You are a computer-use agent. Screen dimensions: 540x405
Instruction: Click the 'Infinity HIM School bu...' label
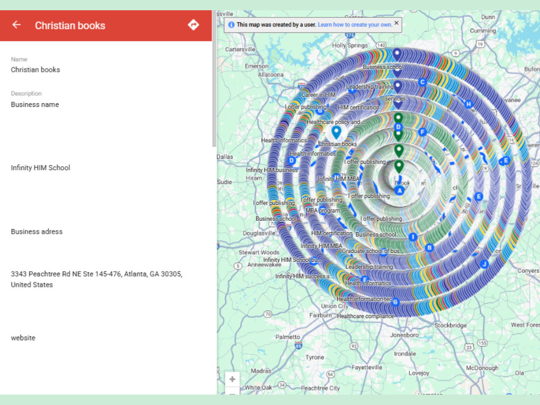[x=292, y=260]
